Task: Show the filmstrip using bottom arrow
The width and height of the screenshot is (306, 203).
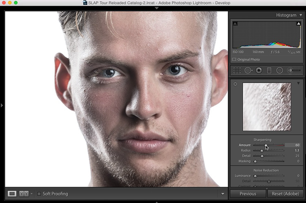Action: click(157, 202)
